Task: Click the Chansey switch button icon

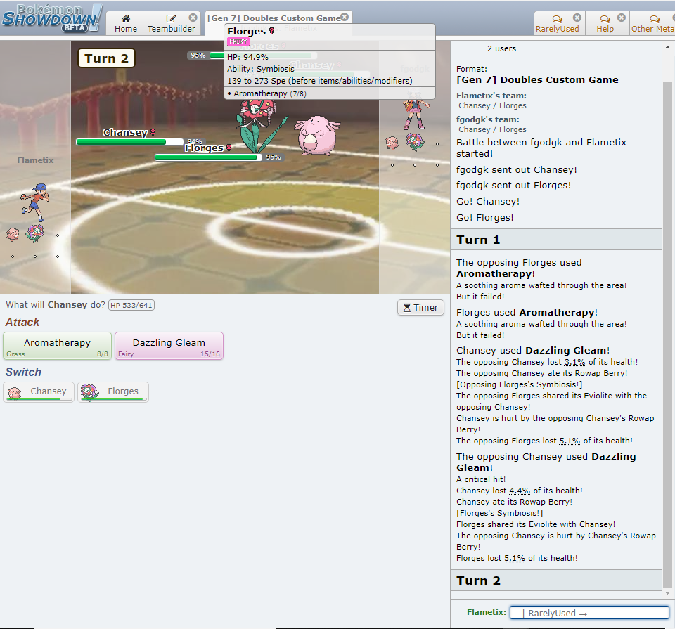Action: click(x=15, y=392)
